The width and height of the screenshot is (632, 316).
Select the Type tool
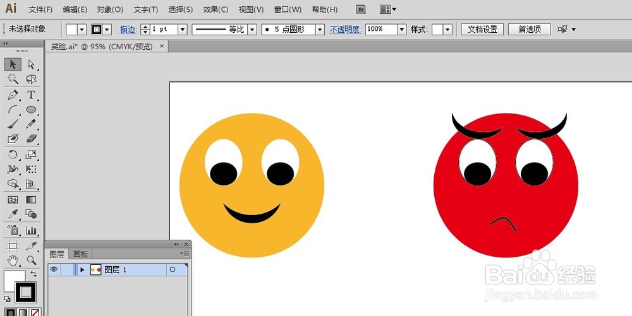click(x=31, y=95)
